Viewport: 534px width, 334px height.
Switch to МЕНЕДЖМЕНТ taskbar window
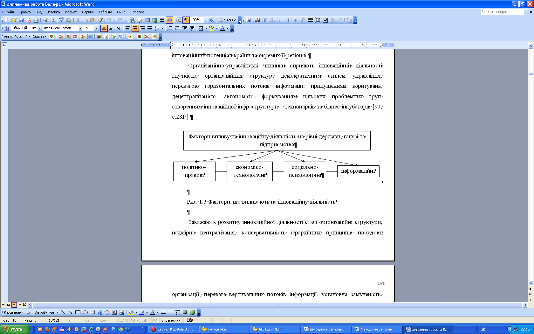(x=275, y=329)
